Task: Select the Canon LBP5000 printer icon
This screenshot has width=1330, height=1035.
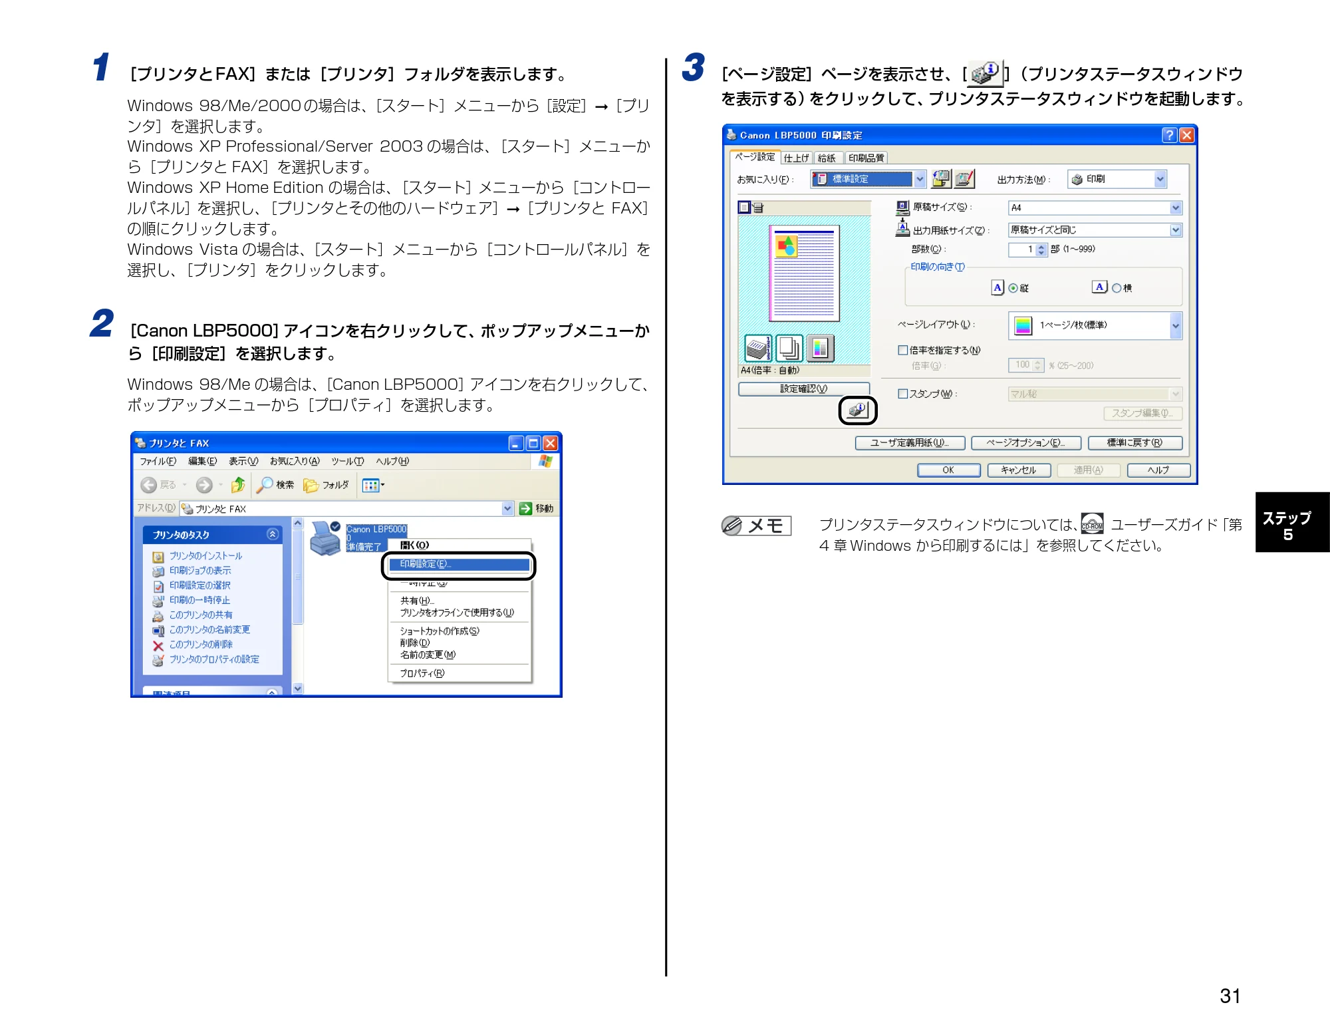Action: click(326, 539)
